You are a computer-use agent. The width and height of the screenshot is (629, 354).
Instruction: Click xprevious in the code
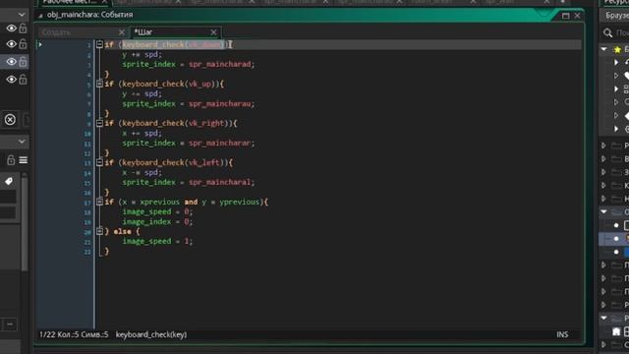click(x=159, y=202)
